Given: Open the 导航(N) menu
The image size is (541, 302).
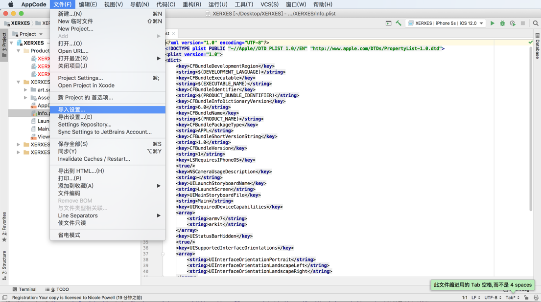Looking at the screenshot, I should 140,4.
